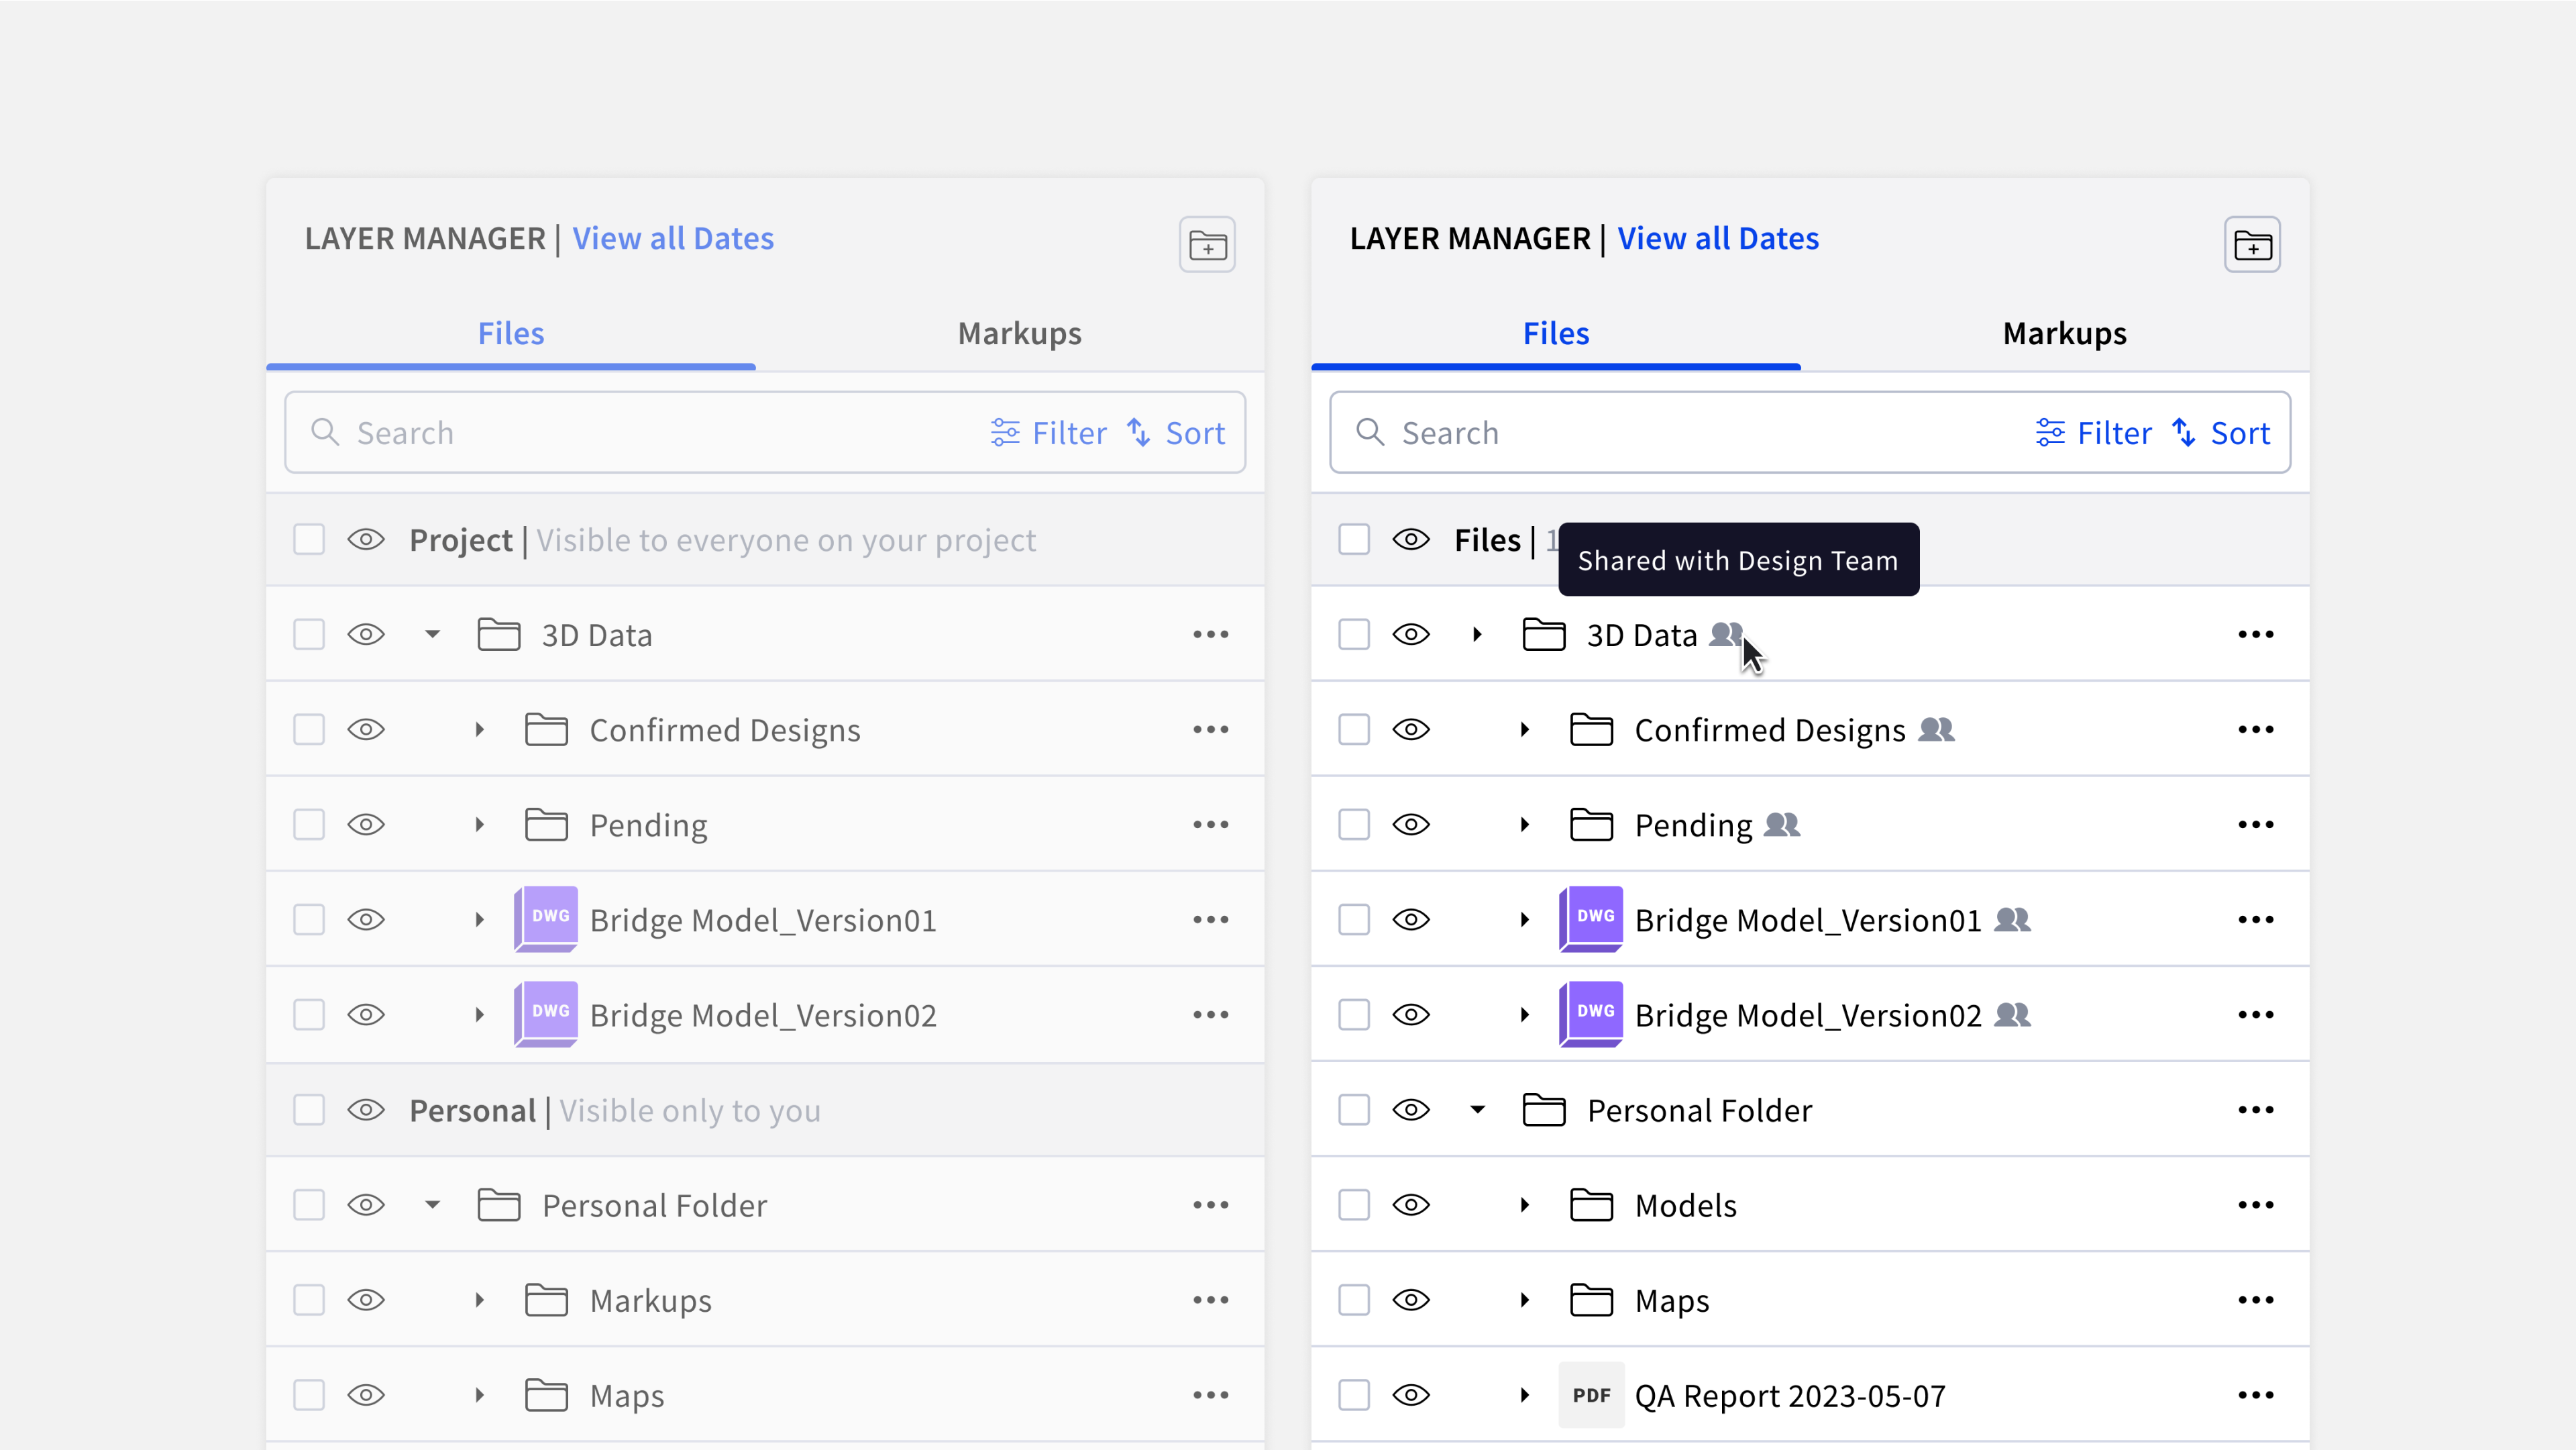This screenshot has height=1450, width=2576.
Task: Select Confirmed Designs row in right panel
Action: pos(1810,729)
